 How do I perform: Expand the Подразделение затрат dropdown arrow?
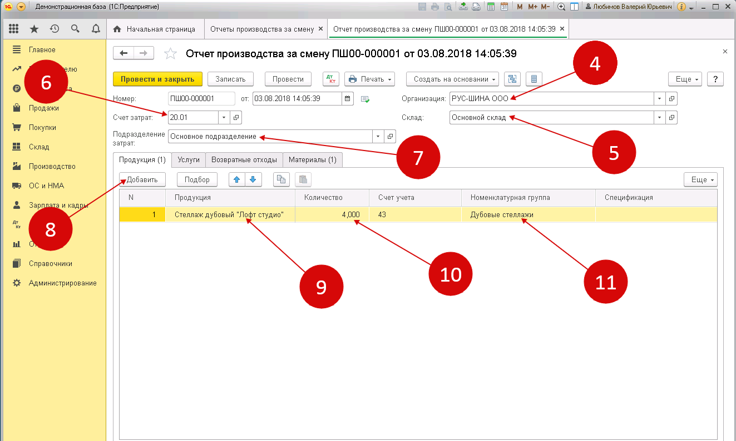click(x=378, y=136)
